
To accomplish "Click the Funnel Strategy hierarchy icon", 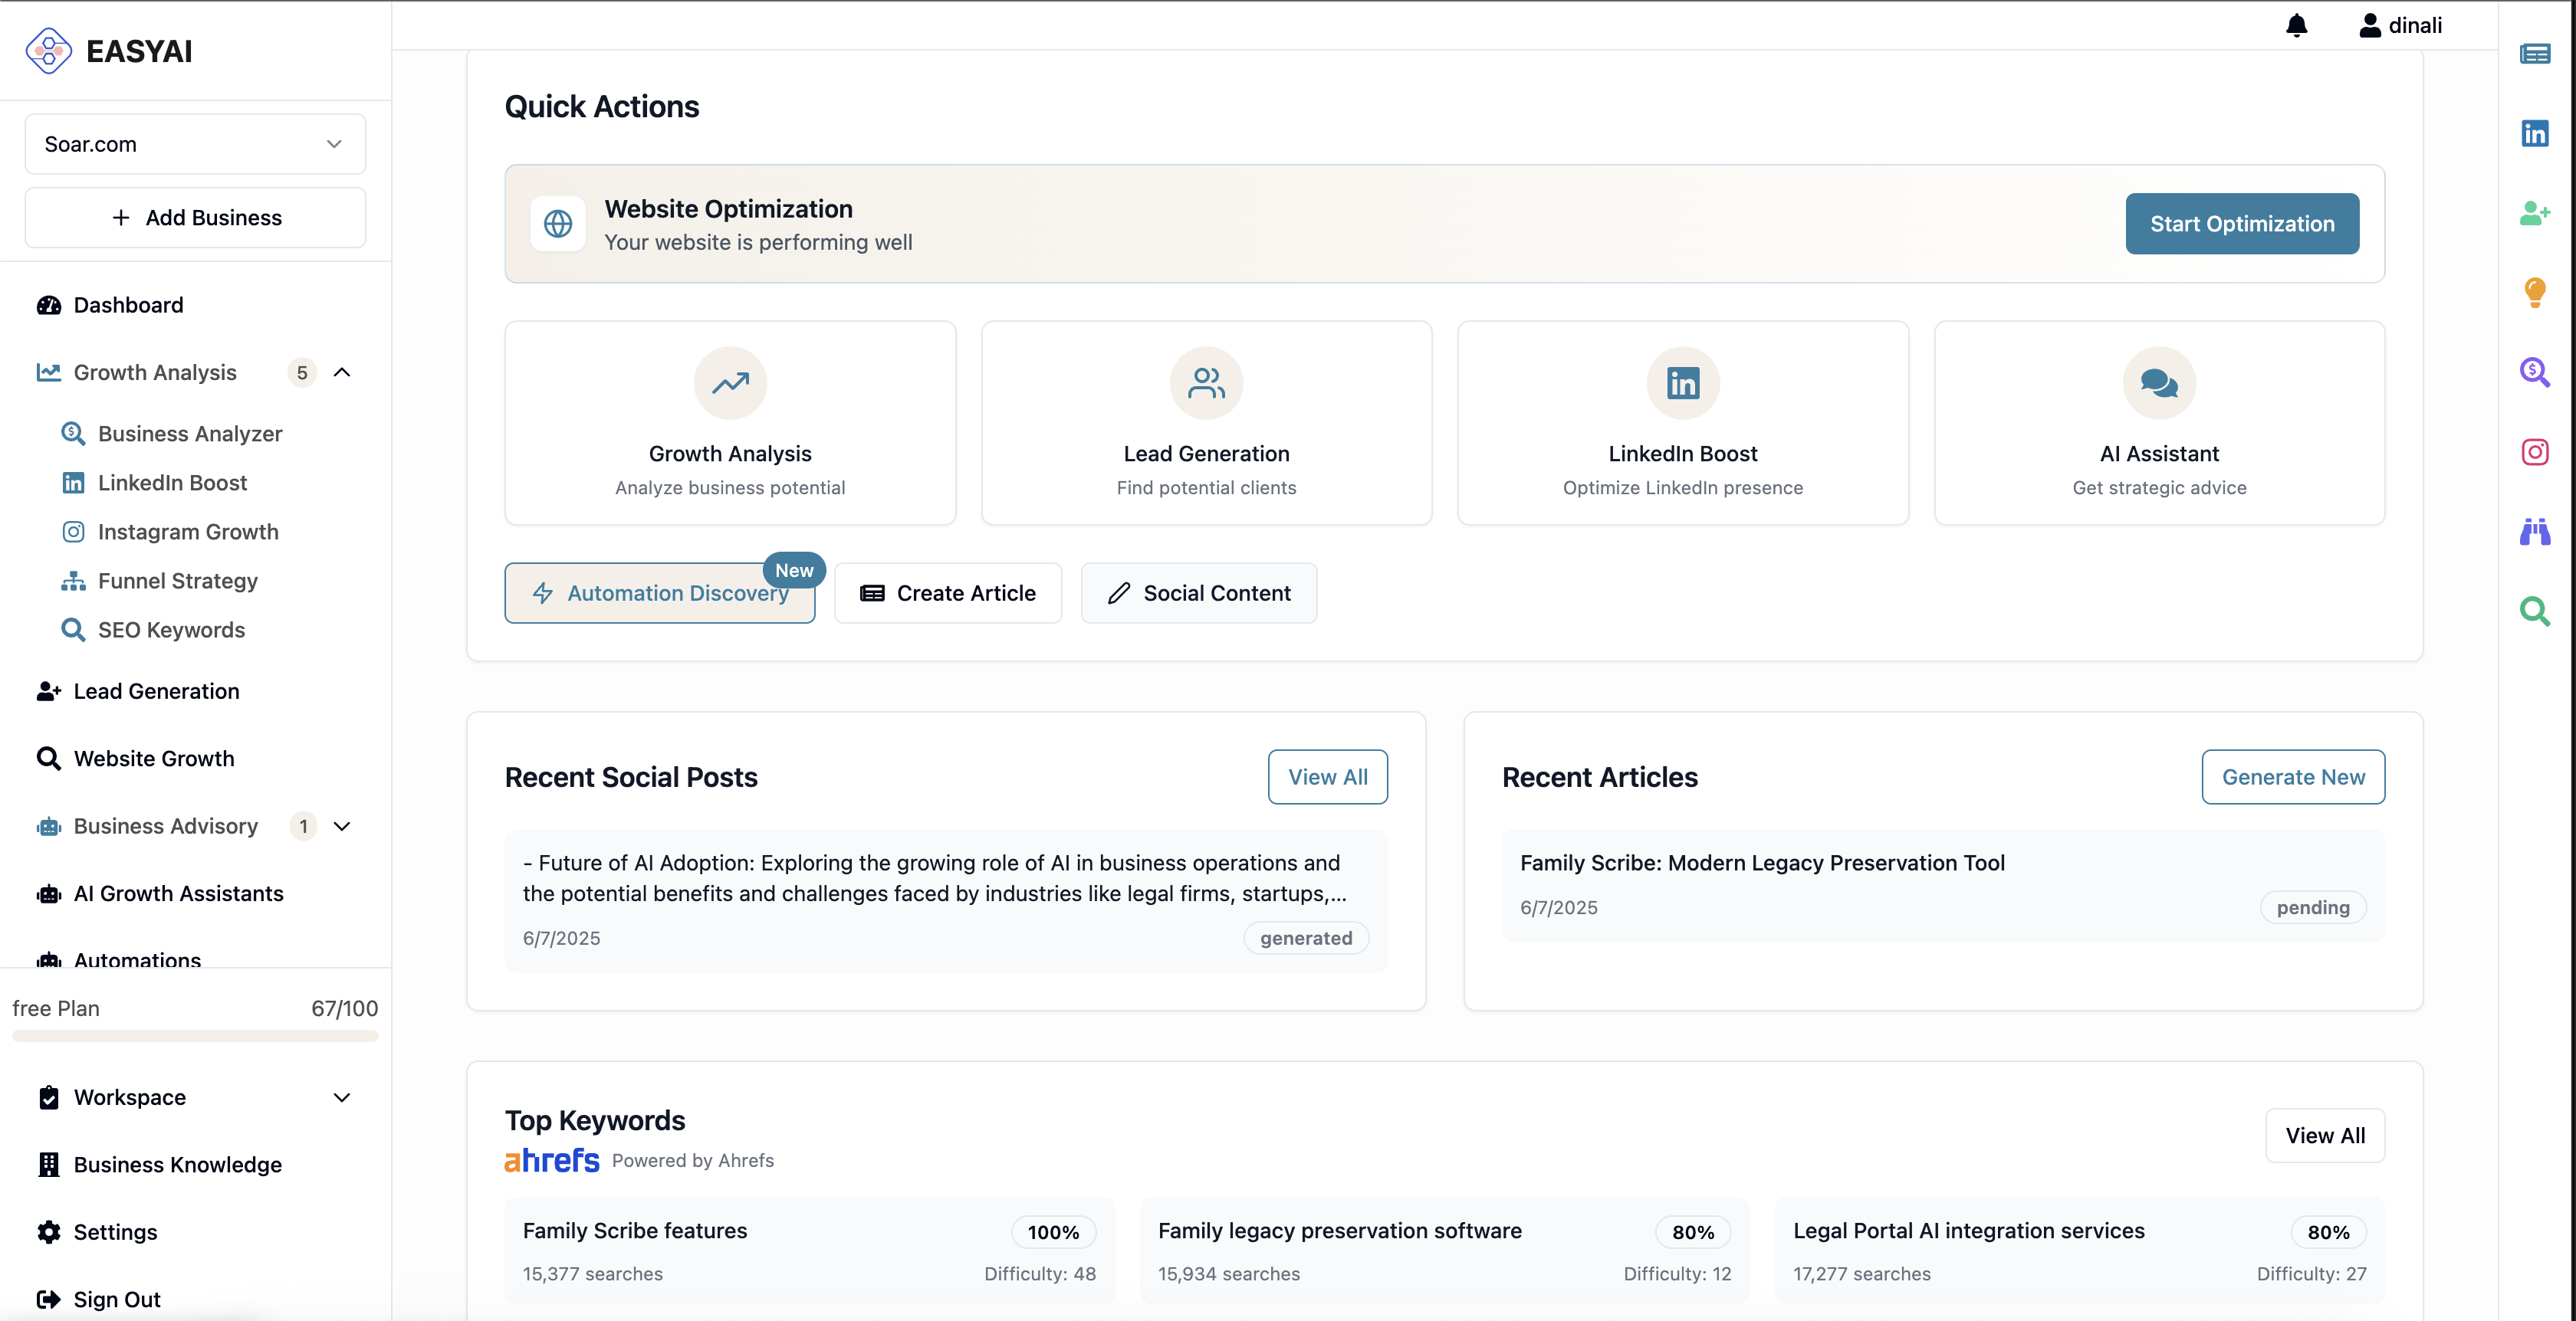I will [73, 581].
